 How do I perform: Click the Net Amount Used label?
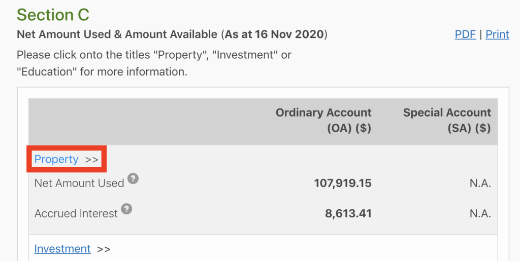[x=79, y=183]
